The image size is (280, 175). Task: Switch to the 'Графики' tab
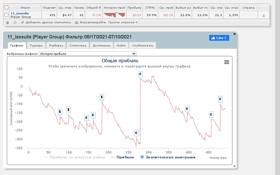(x=17, y=46)
